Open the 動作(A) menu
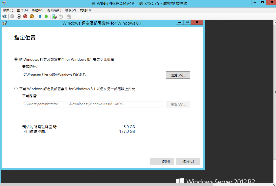Image resolution: width=276 pixels, height=186 pixels. (22, 10)
